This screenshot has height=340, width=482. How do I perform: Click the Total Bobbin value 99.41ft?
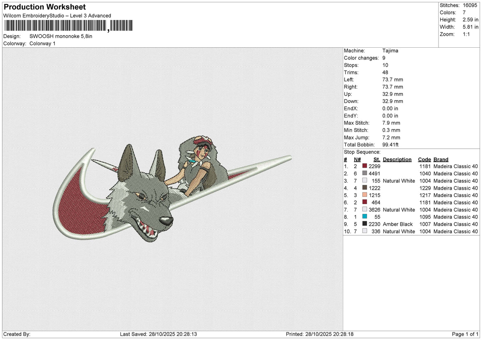point(390,145)
